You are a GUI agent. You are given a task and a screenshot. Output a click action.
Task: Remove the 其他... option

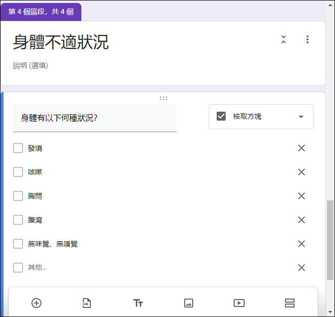(302, 268)
